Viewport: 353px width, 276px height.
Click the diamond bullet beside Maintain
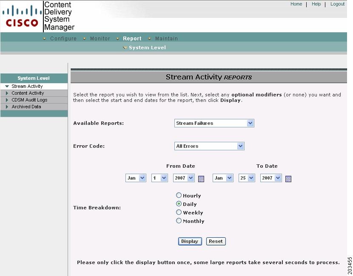tap(149, 39)
